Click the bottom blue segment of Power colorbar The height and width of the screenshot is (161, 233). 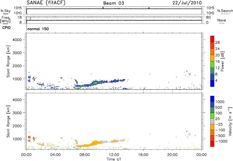pos(212,83)
